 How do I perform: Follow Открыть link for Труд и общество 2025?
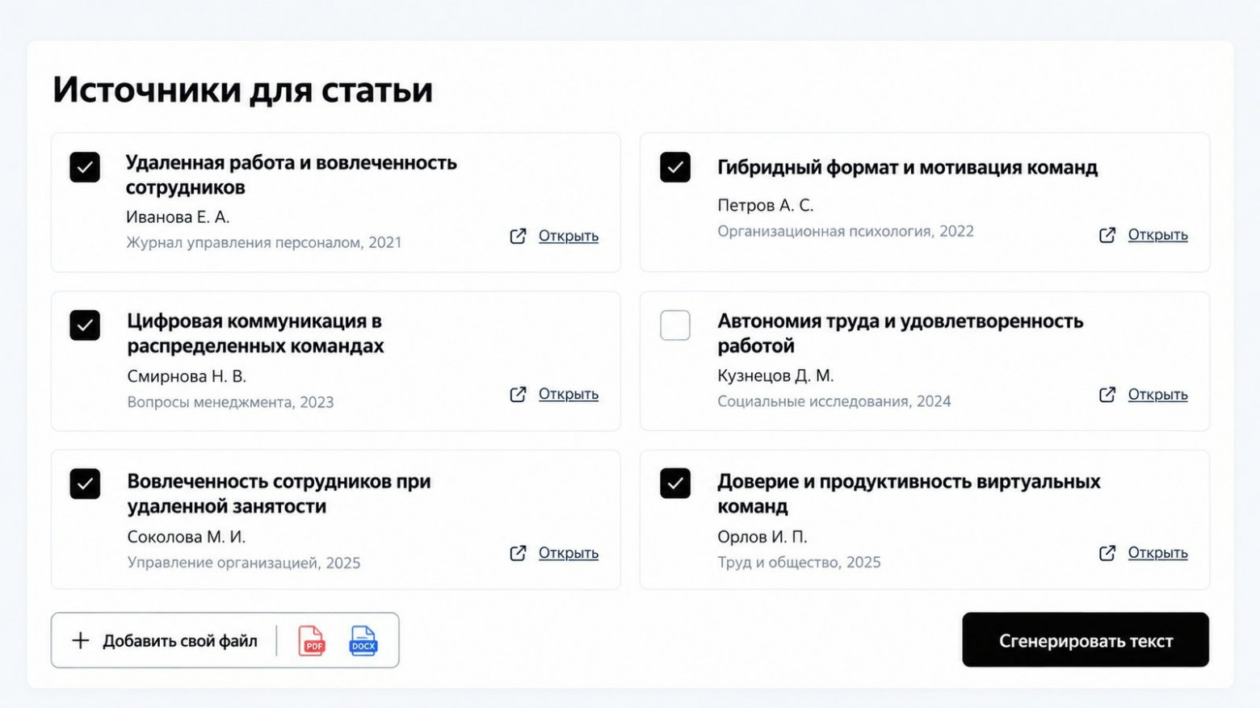[x=1157, y=553]
